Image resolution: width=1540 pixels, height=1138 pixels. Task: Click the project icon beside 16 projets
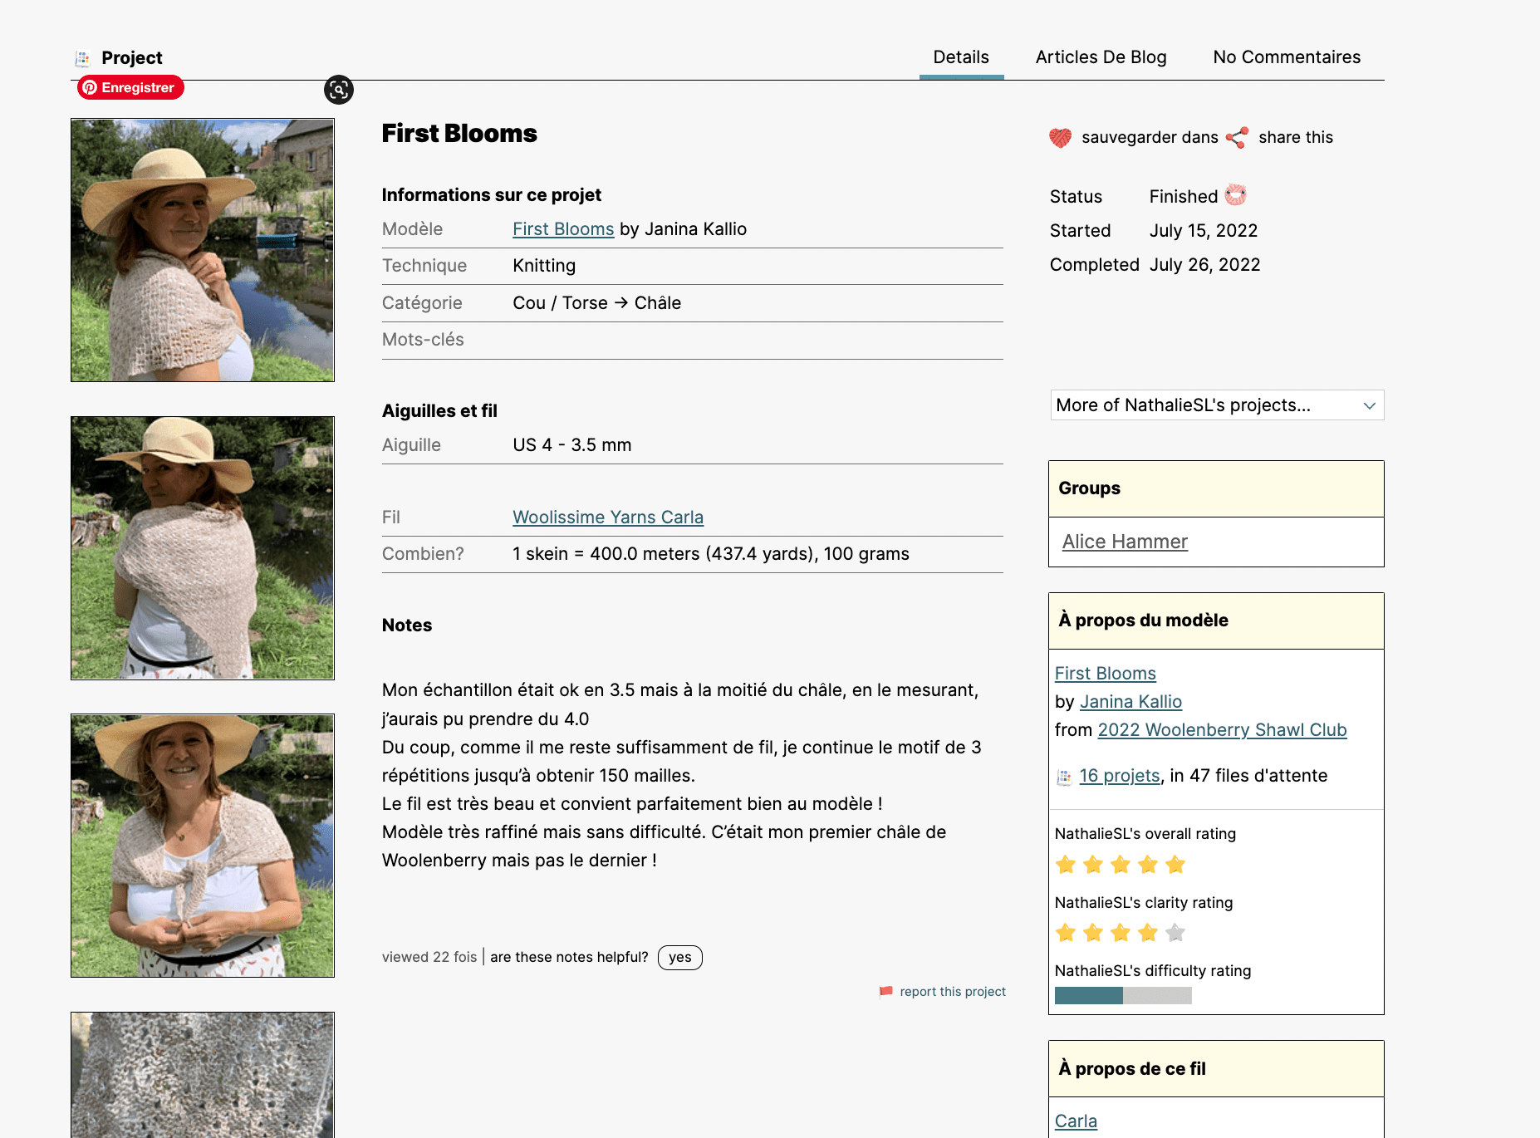pyautogui.click(x=1063, y=777)
